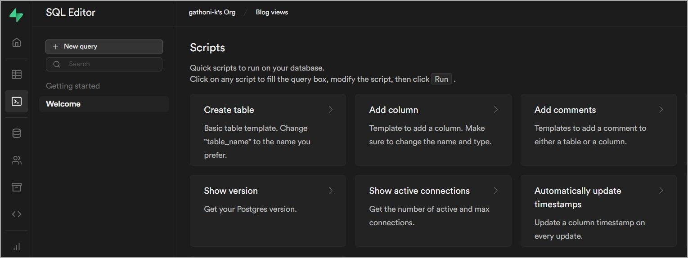Click the New query button
This screenshot has width=688, height=258.
click(104, 46)
